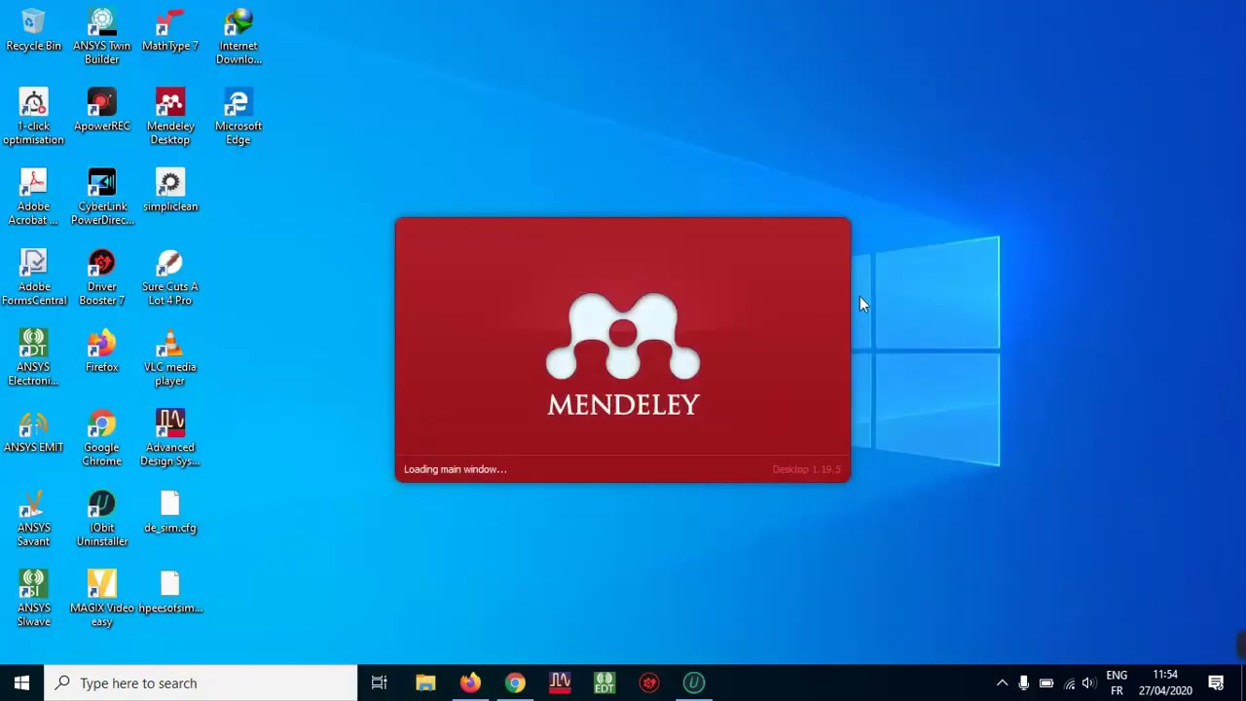Select the ApowerREC desktop shortcut
The height and width of the screenshot is (701, 1246).
pyautogui.click(x=101, y=111)
